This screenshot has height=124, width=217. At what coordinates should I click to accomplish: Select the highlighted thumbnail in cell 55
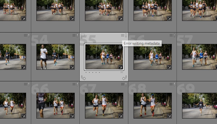tap(104, 57)
